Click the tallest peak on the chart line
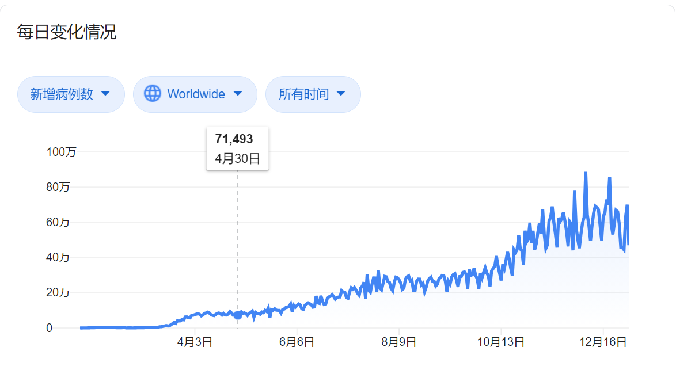 tap(586, 173)
